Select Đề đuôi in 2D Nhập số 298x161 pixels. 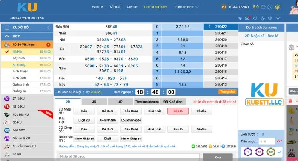[x=108, y=111]
